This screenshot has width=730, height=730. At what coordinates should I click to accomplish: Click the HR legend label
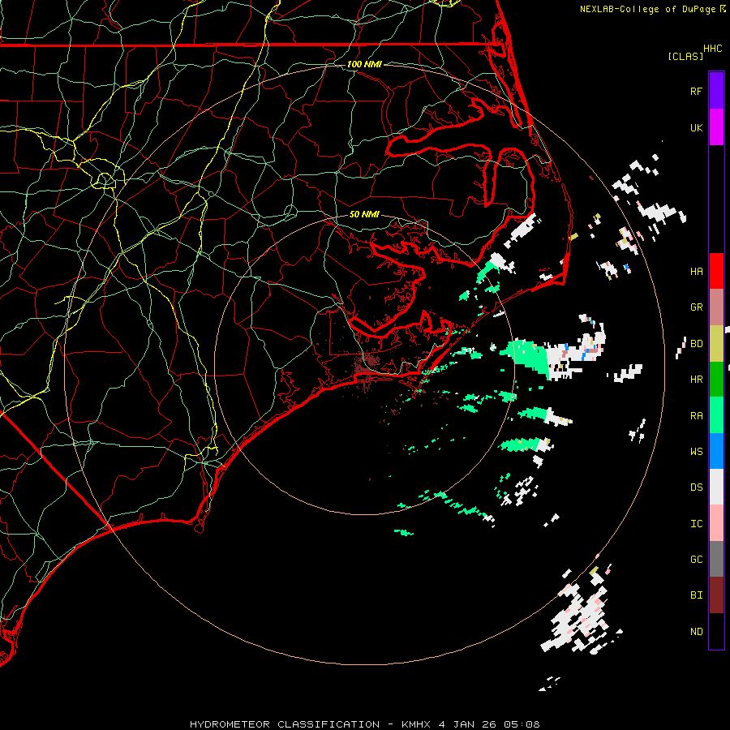coord(696,380)
